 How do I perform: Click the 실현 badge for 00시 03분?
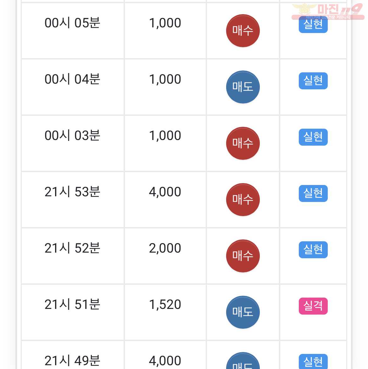[313, 137]
